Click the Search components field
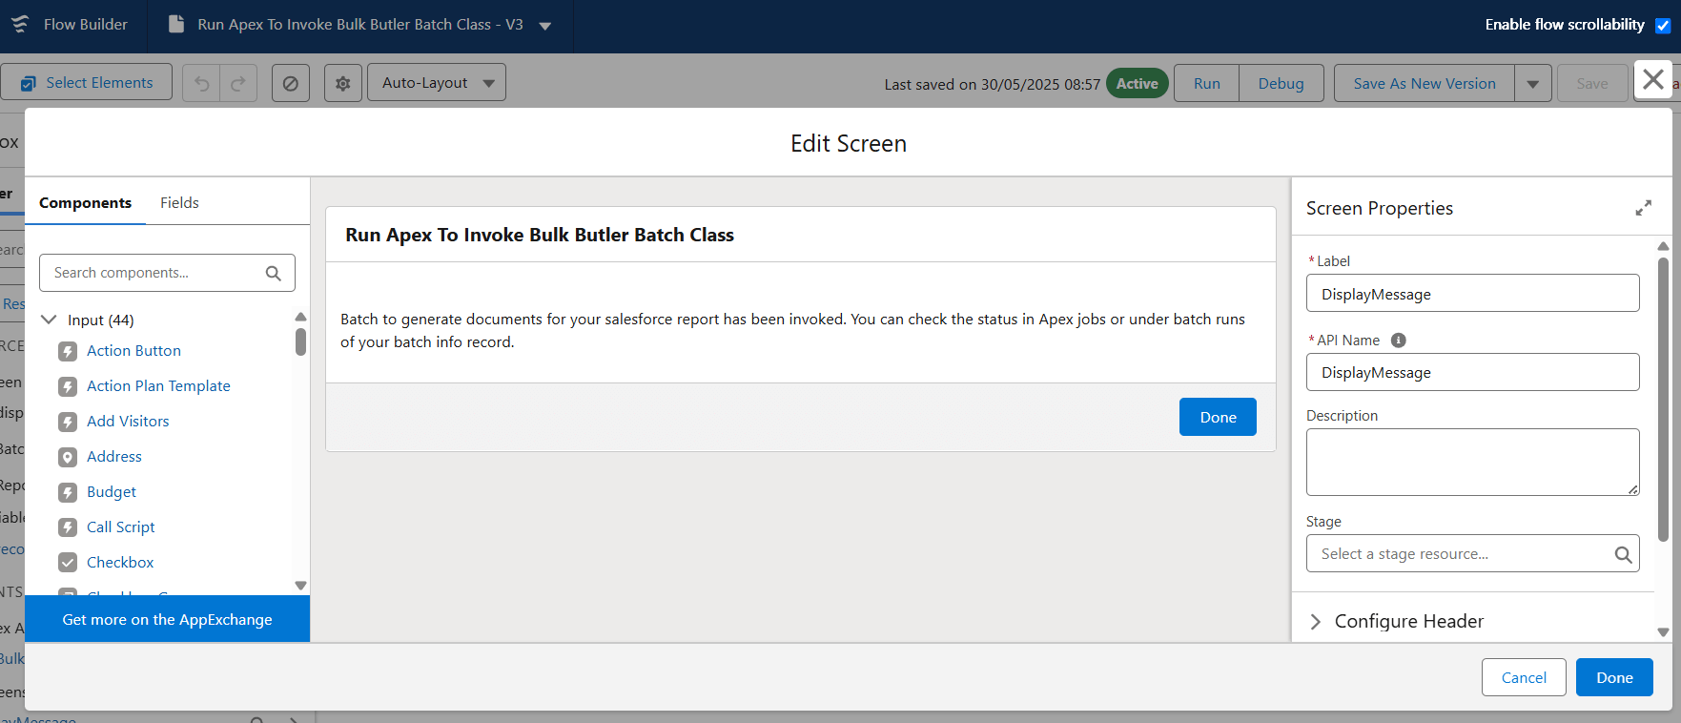 167,273
